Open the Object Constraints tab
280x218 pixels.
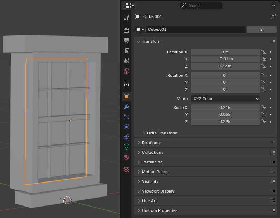[x=127, y=137]
